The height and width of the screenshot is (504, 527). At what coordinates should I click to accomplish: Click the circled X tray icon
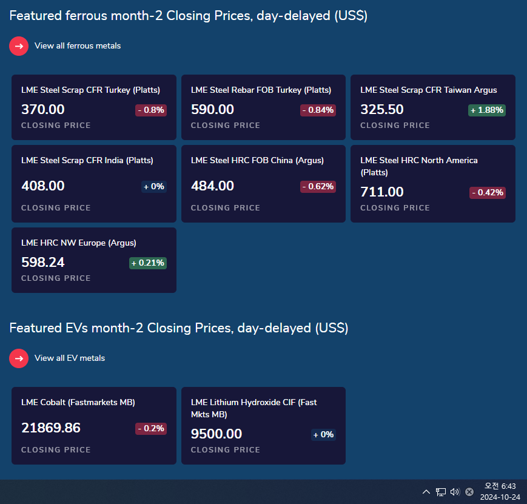coord(469,492)
